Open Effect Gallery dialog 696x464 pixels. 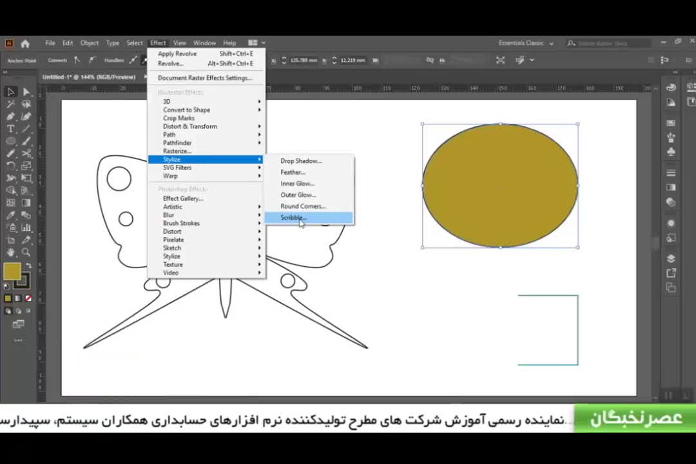(x=206, y=198)
